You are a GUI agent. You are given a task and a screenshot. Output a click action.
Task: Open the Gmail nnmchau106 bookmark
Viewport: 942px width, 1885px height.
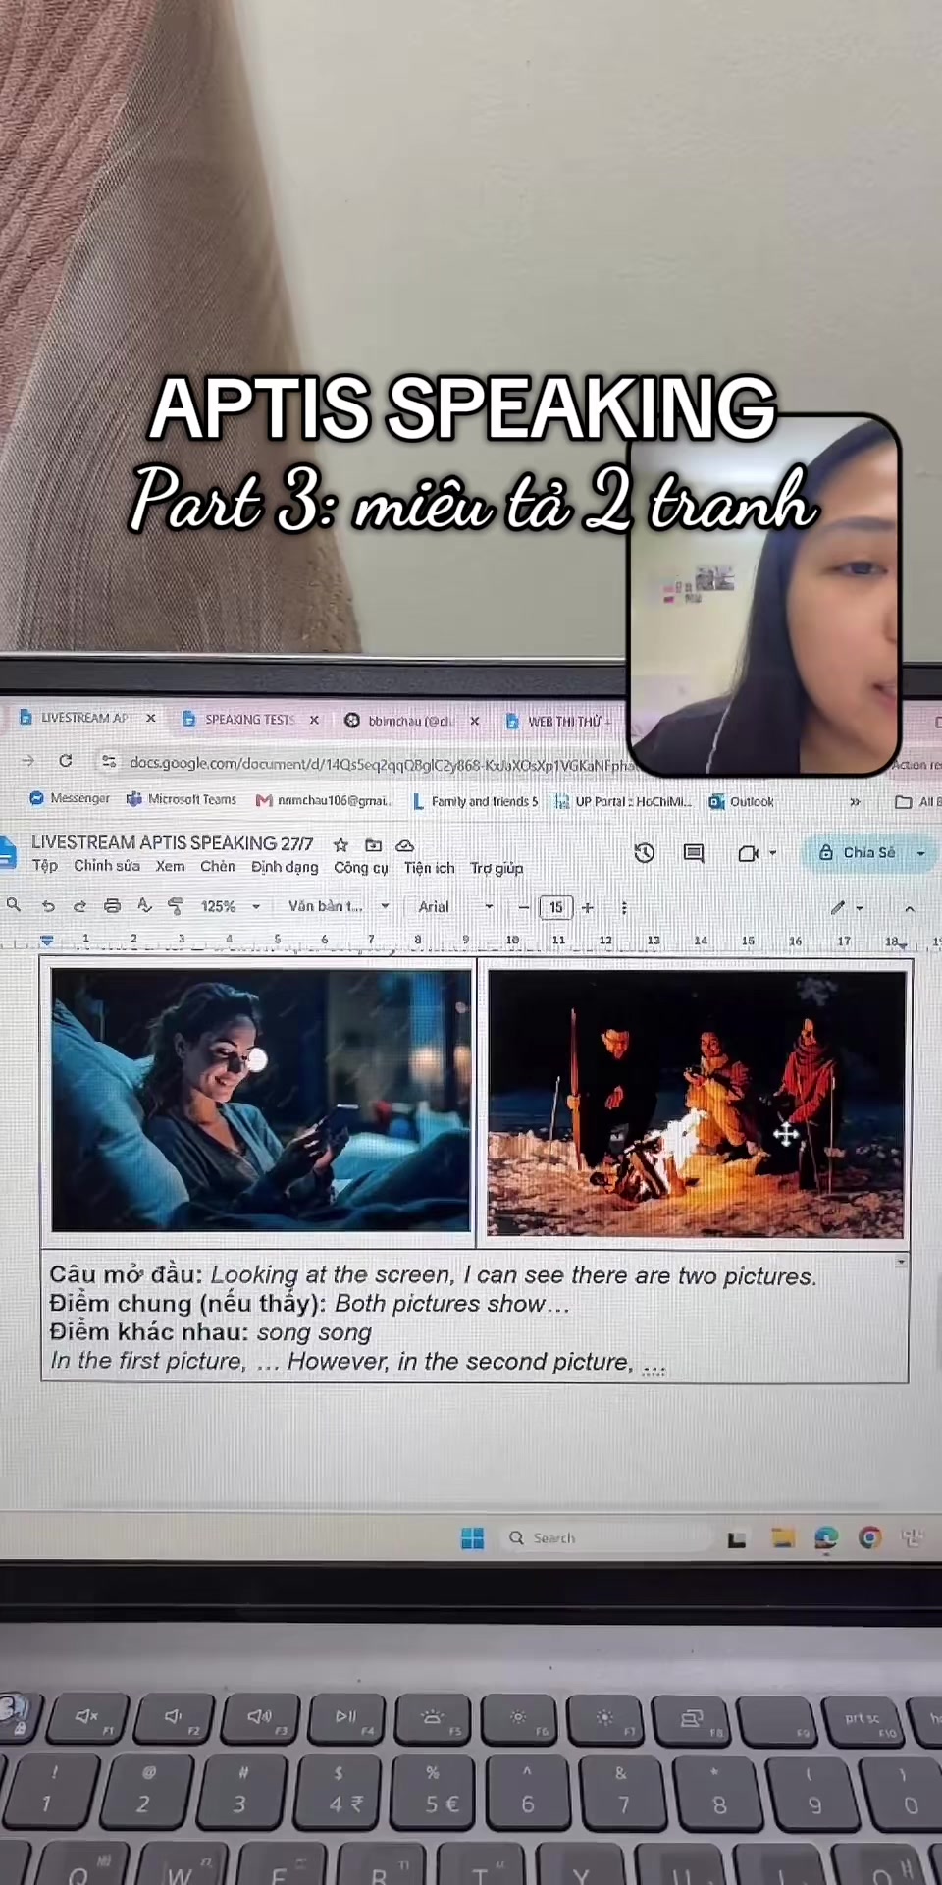324,800
